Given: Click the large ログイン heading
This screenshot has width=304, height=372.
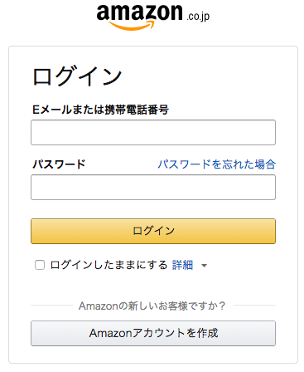Looking at the screenshot, I should pos(77,76).
